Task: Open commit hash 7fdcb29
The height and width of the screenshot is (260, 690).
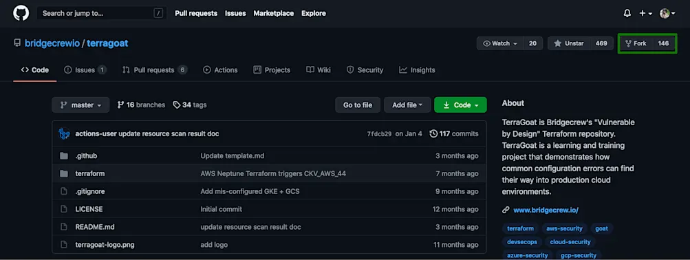Action: click(379, 133)
